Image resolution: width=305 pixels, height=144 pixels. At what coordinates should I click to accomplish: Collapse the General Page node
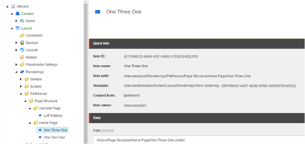coord(30,108)
